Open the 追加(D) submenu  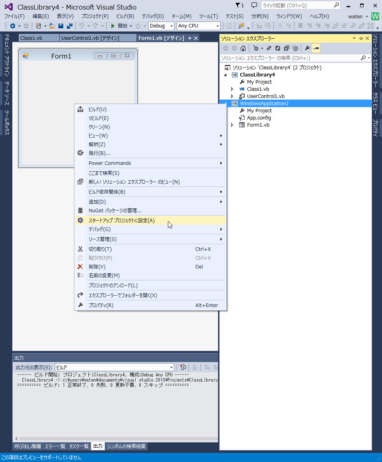coord(150,202)
